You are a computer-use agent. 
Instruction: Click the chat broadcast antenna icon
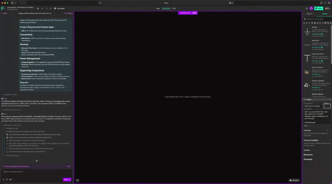pyautogui.click(x=7, y=180)
